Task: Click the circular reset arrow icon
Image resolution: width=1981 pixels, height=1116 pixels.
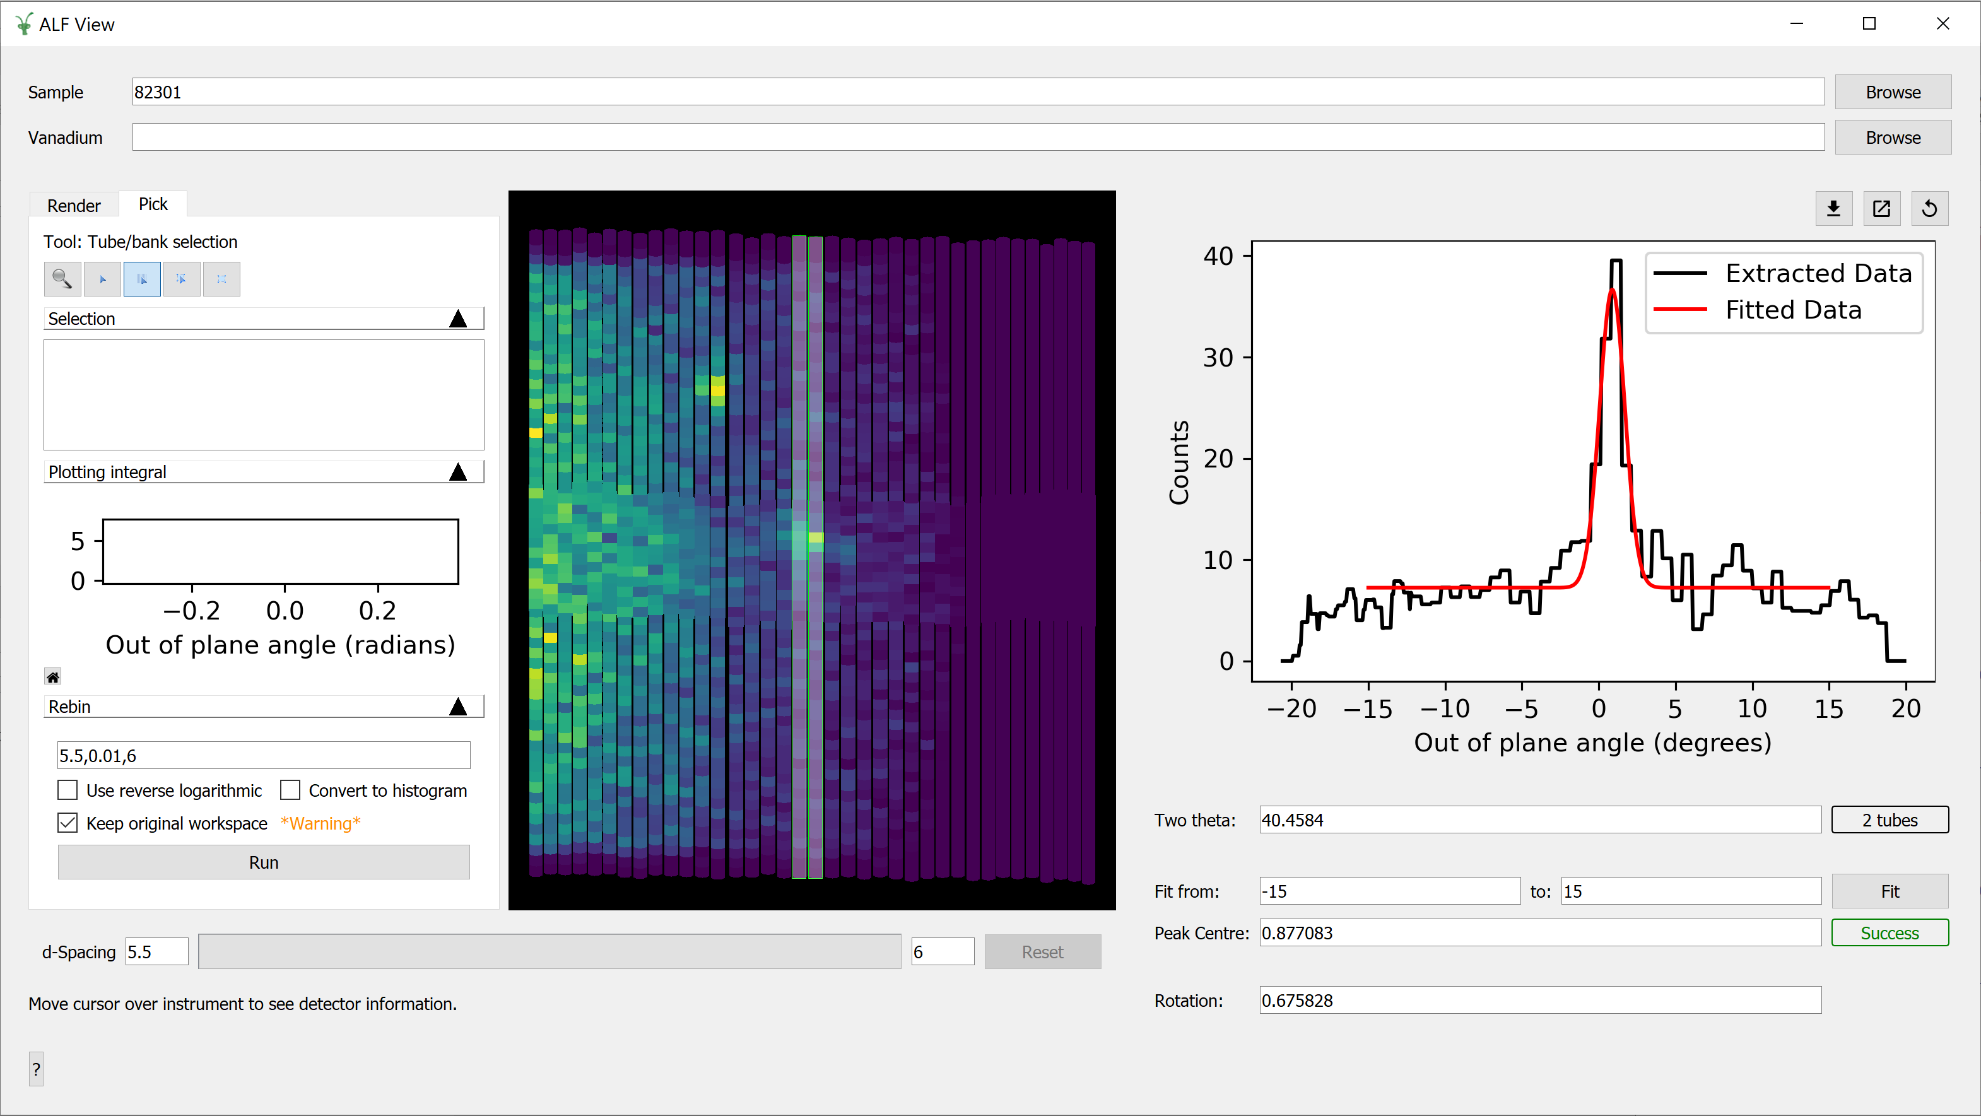Action: (1929, 208)
